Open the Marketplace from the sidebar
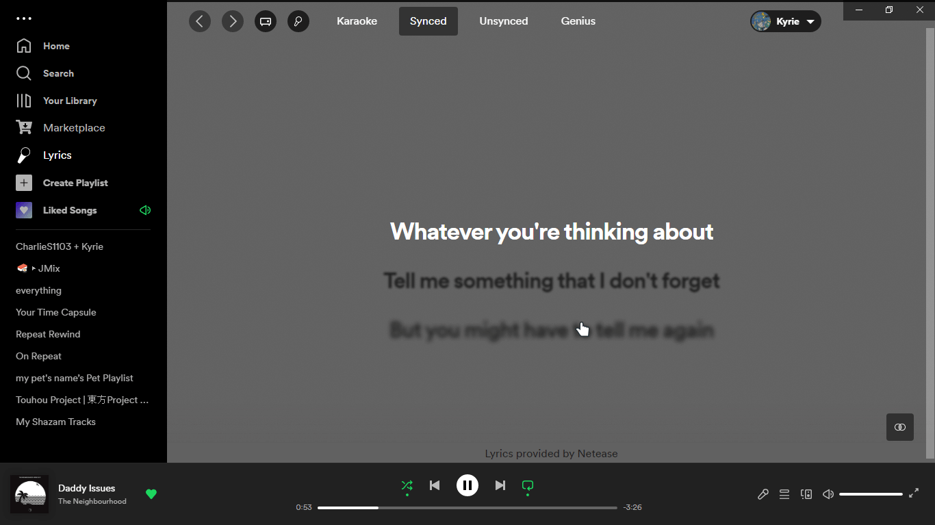This screenshot has height=525, width=935. coord(74,127)
